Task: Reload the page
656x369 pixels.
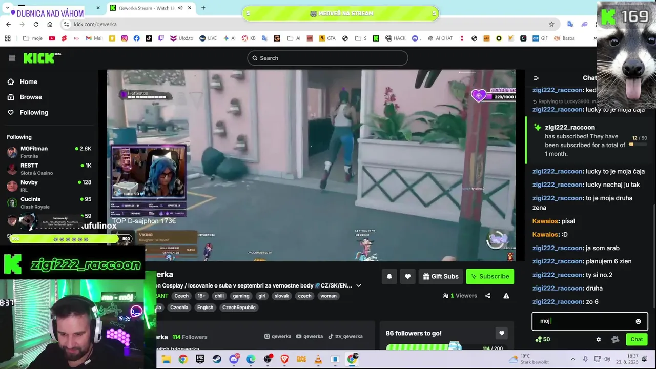Action: pyautogui.click(x=36, y=24)
